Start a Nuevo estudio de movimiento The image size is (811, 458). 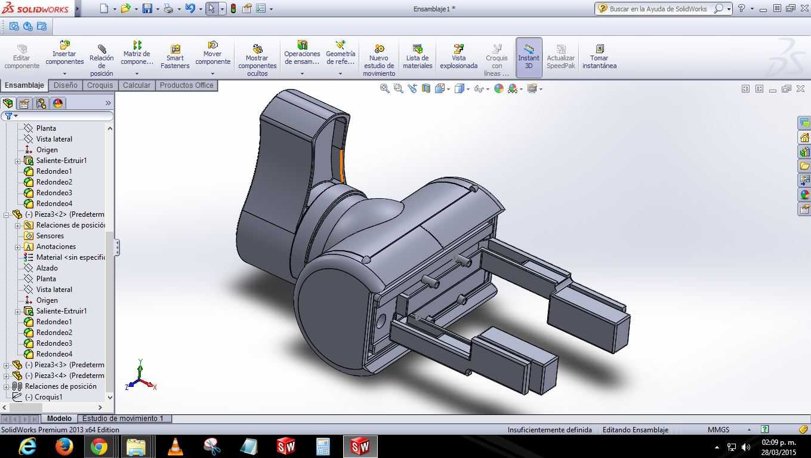[379, 60]
